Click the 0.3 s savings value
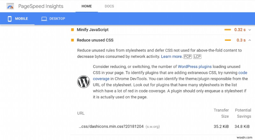Image resolution: width=255 pixels, height=140 pixels. pyautogui.click(x=241, y=40)
